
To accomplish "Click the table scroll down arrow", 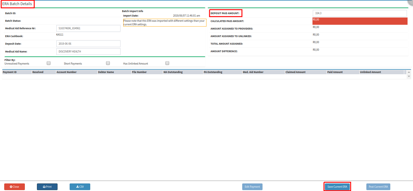I will click(409, 77).
